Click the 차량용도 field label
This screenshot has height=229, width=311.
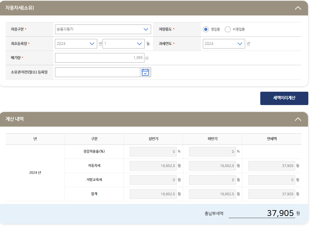click(x=165, y=29)
